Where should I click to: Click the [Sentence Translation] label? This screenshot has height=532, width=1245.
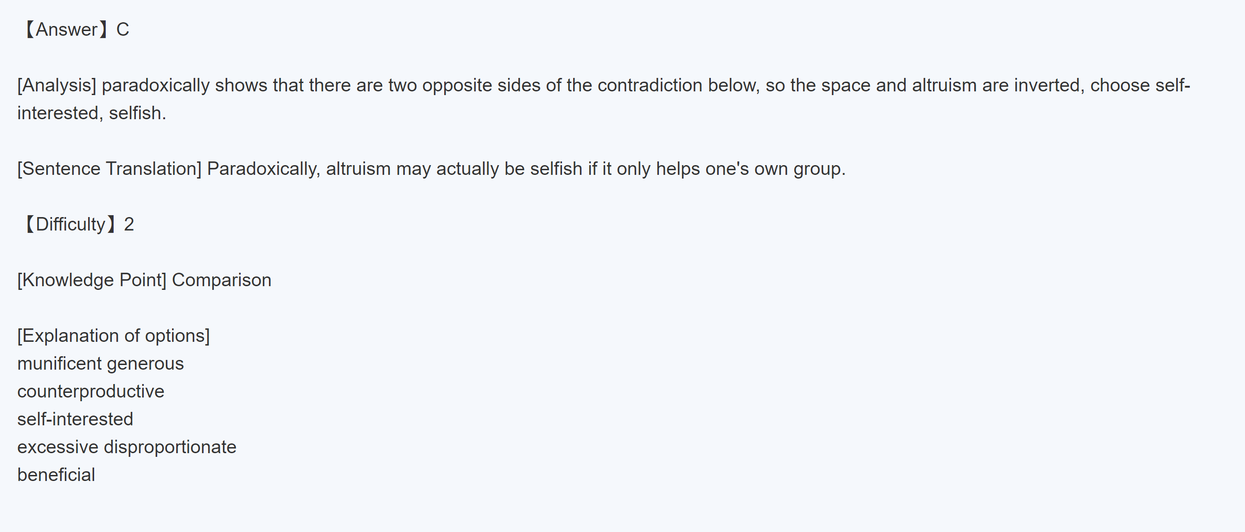point(109,169)
